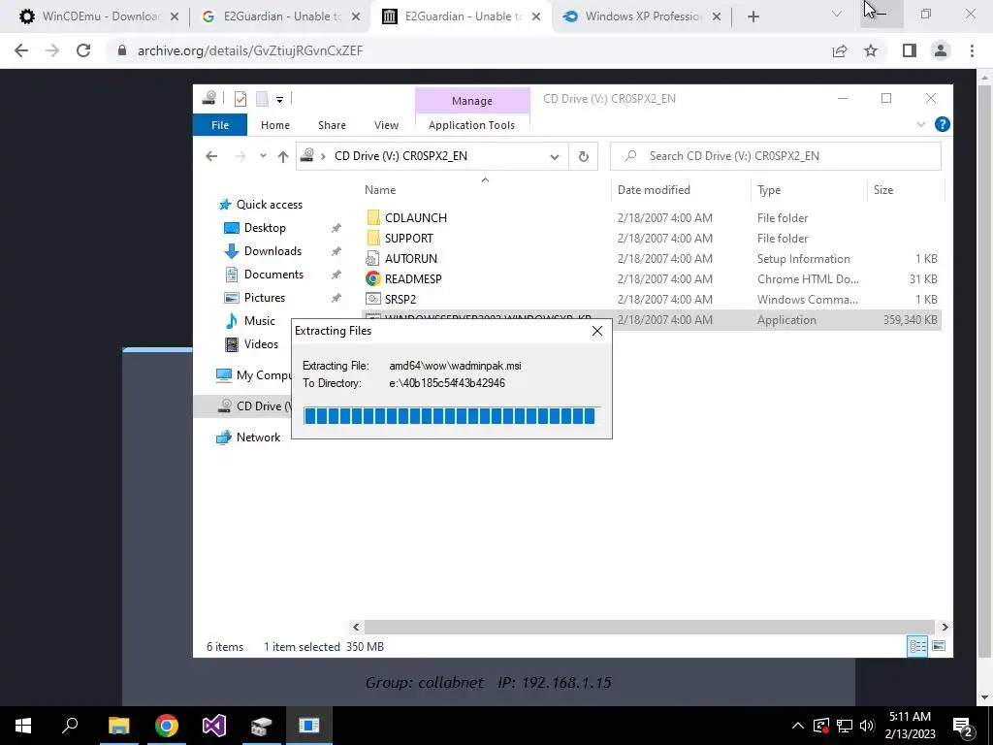Open Visual Studio from taskbar

pyautogui.click(x=214, y=726)
